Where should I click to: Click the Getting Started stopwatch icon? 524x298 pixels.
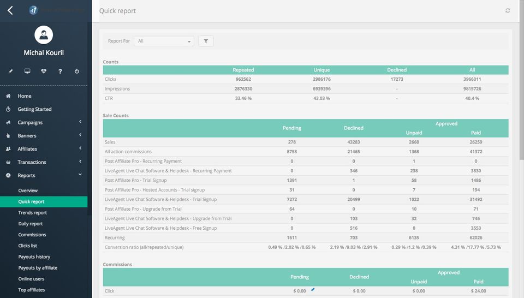[8, 109]
